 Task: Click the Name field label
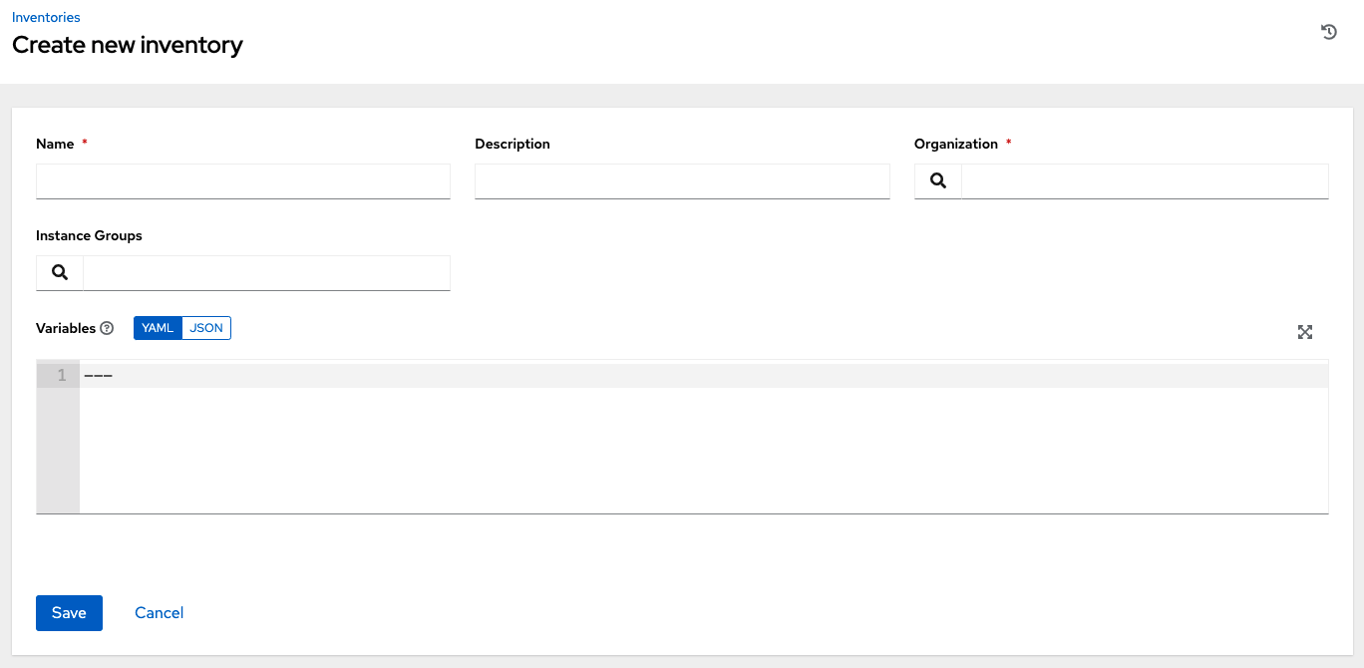(x=55, y=144)
